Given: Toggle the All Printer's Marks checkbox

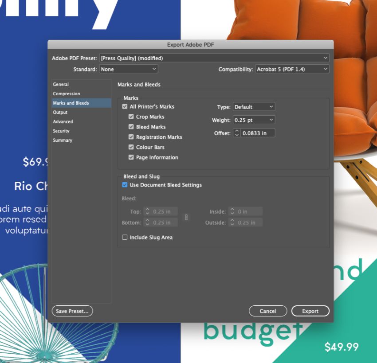Looking at the screenshot, I should click(x=125, y=106).
